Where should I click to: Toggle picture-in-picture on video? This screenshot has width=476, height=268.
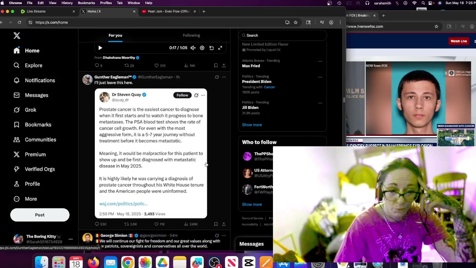pyautogui.click(x=211, y=48)
